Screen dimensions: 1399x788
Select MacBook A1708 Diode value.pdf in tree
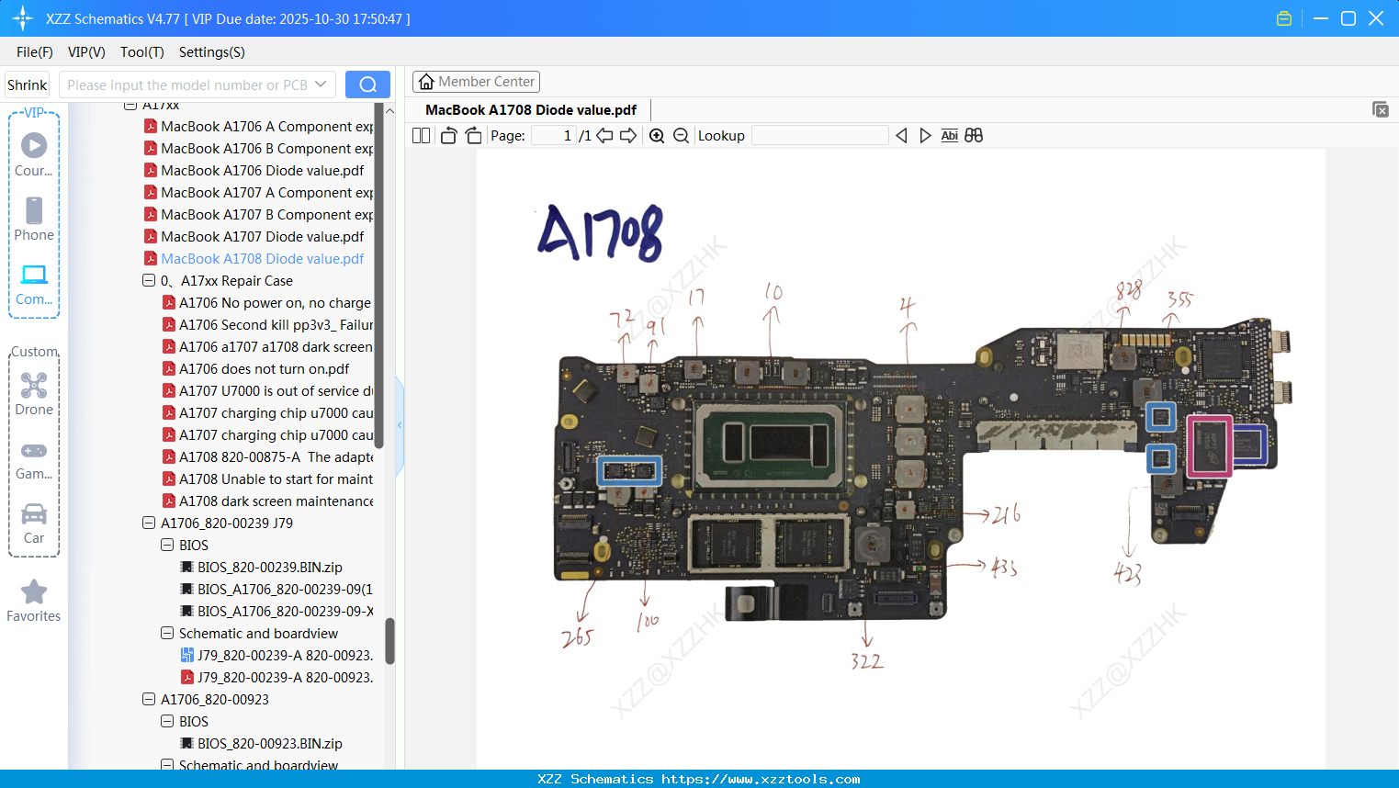click(x=254, y=259)
